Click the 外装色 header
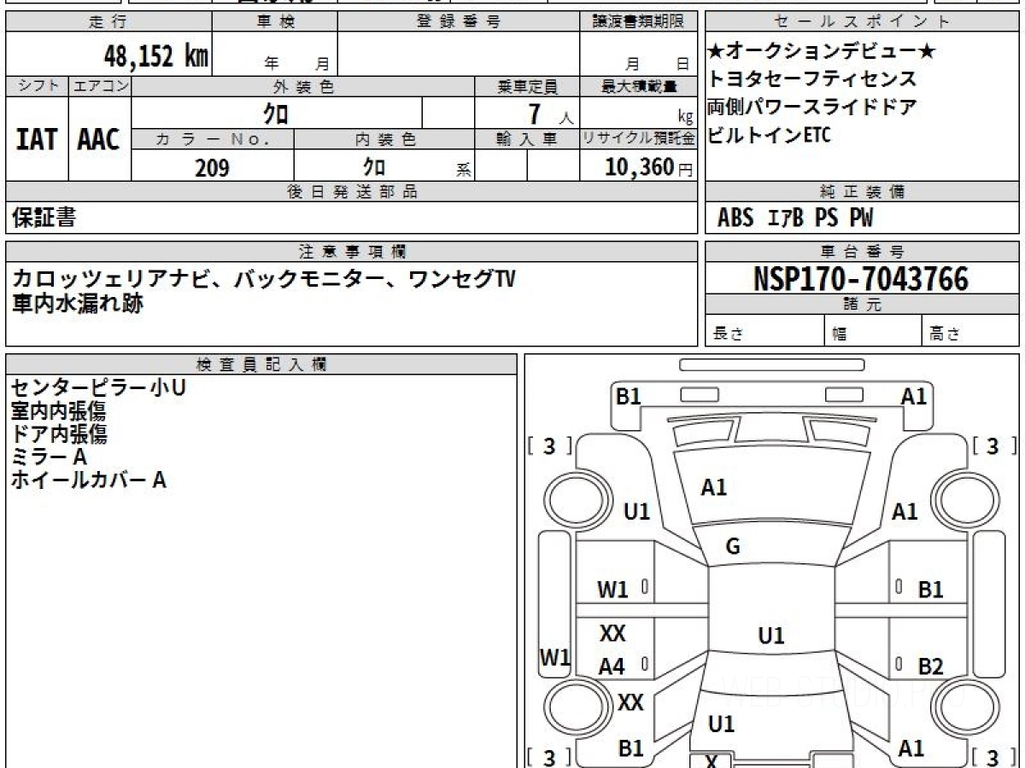1025x768 pixels. click(303, 86)
